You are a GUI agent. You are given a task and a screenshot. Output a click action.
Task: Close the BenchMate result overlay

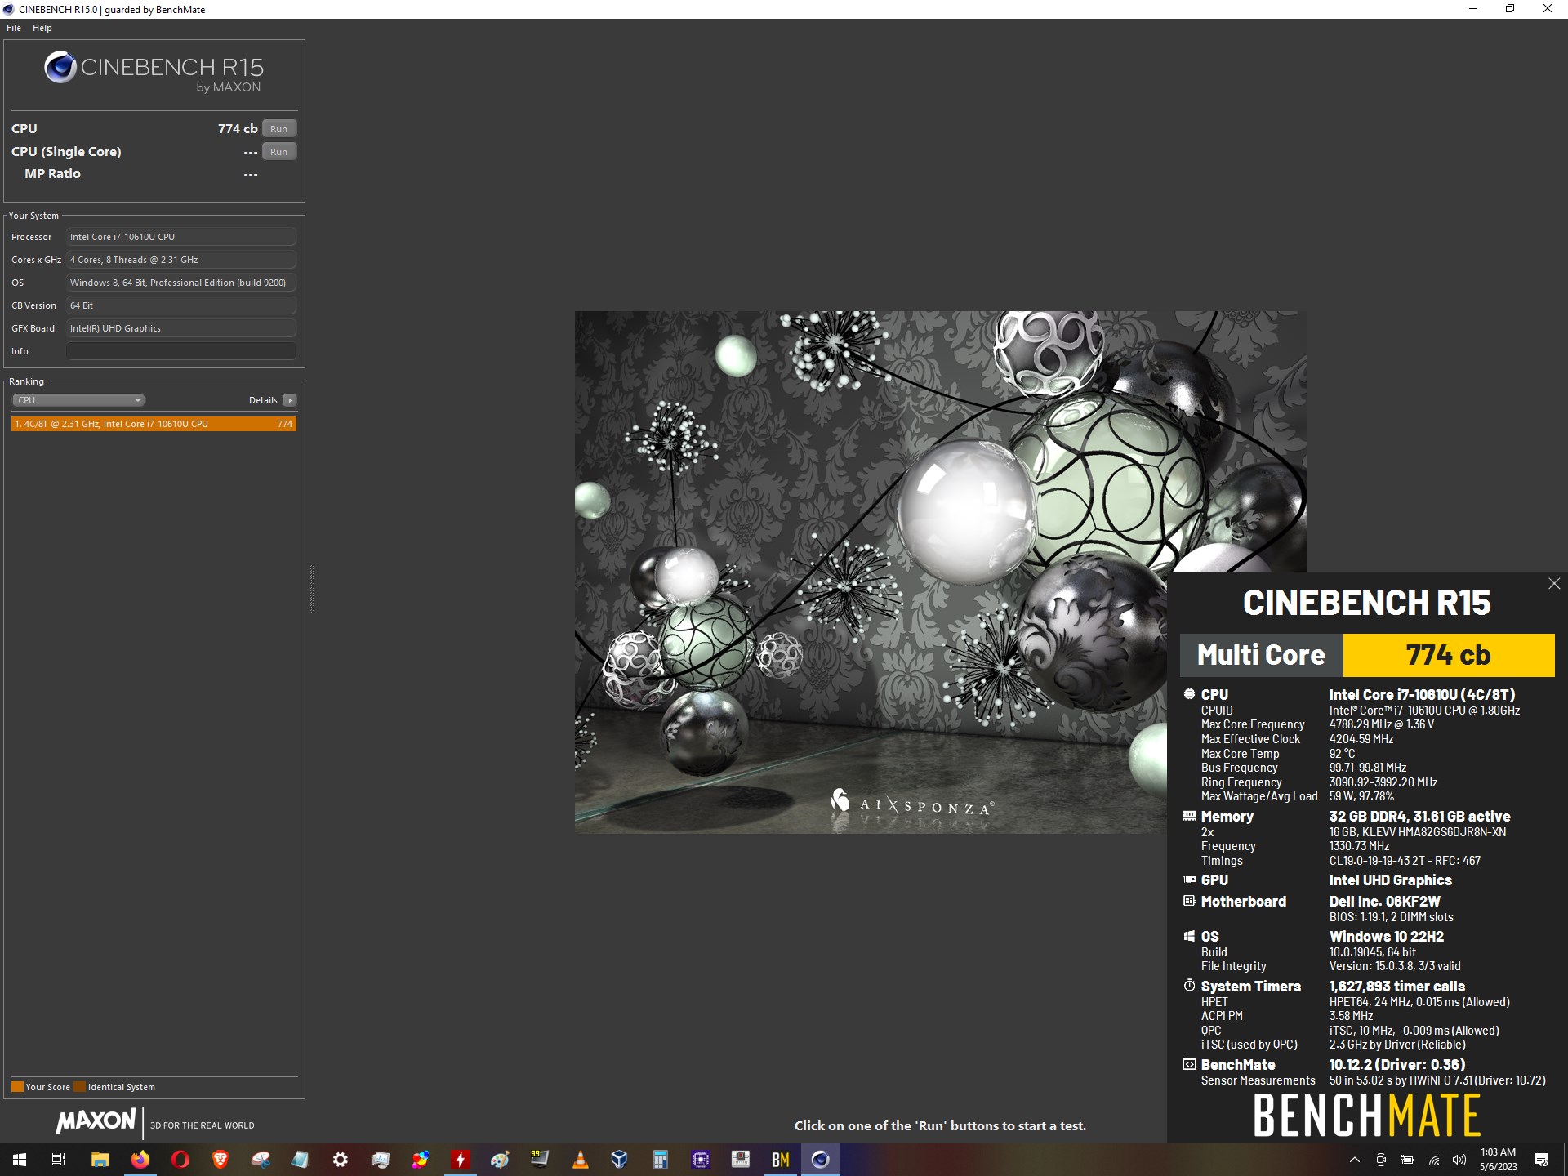pos(1554,584)
